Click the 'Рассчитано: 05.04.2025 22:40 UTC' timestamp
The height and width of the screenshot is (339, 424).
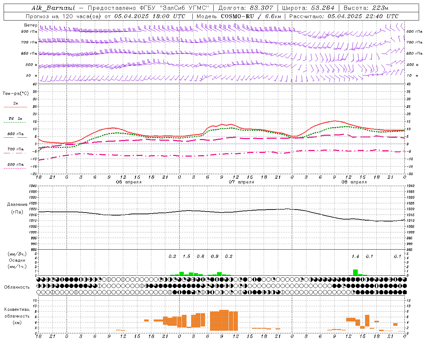[344, 16]
